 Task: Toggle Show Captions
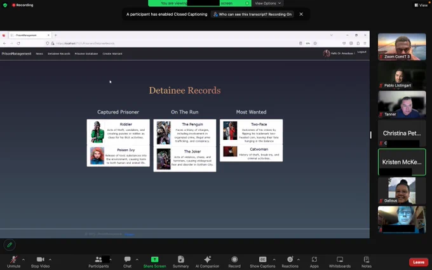pyautogui.click(x=262, y=262)
